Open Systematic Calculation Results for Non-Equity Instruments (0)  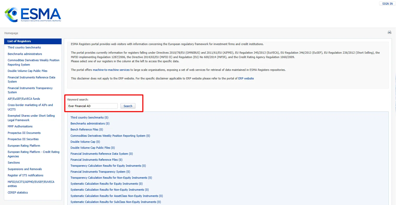point(110,190)
